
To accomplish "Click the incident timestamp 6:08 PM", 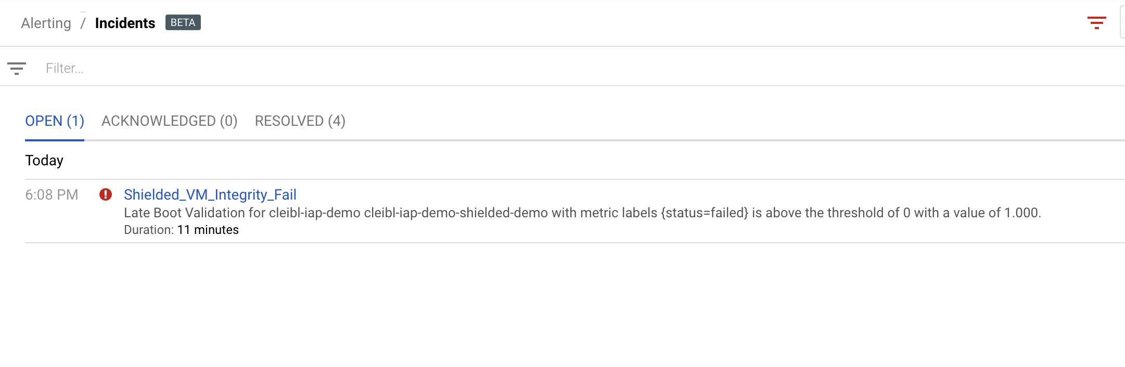I will pos(53,194).
